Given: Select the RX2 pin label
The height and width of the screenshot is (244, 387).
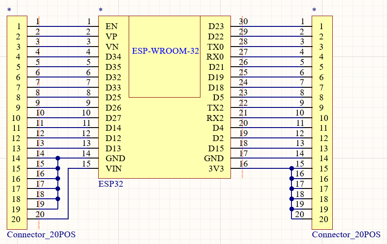Looking at the screenshot, I should tap(215, 118).
